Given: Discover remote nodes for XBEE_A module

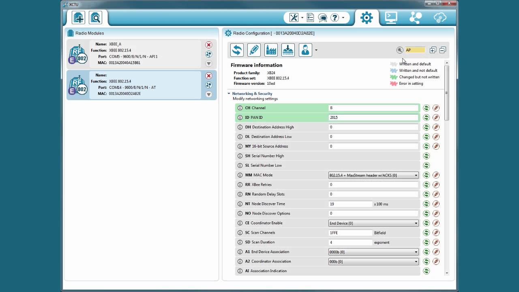Looking at the screenshot, I should tap(208, 54).
